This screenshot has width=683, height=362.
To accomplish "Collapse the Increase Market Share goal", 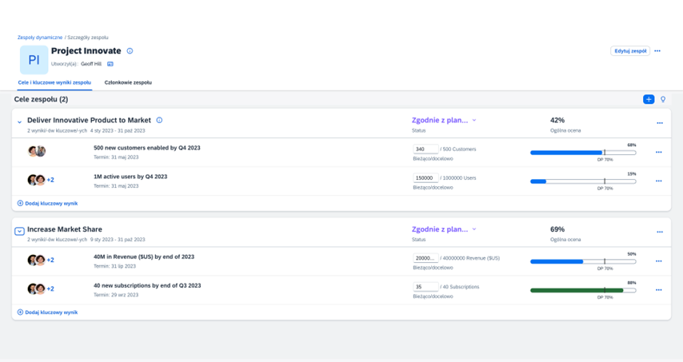I will click(x=19, y=231).
